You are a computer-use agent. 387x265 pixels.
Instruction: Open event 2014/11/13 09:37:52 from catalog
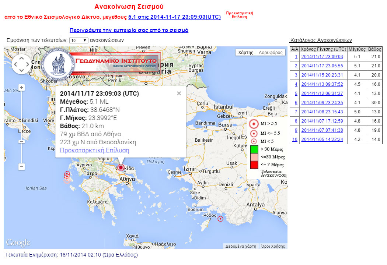click(322, 84)
